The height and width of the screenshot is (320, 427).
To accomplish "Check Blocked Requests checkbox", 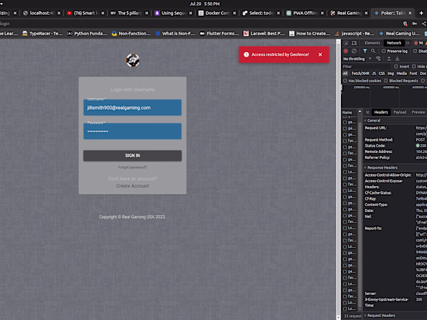I will click(x=386, y=80).
